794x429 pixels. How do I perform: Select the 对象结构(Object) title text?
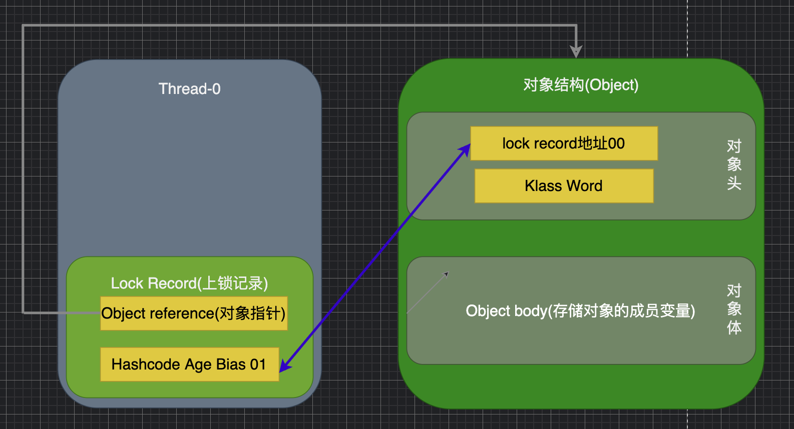click(x=581, y=85)
